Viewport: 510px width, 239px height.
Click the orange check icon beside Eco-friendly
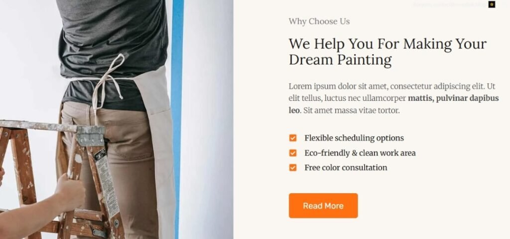tap(293, 153)
